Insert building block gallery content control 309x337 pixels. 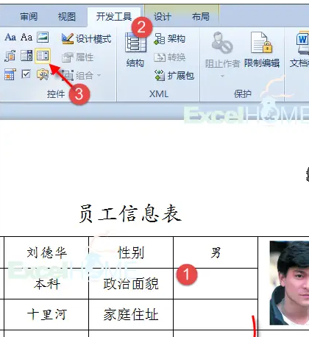(10, 56)
